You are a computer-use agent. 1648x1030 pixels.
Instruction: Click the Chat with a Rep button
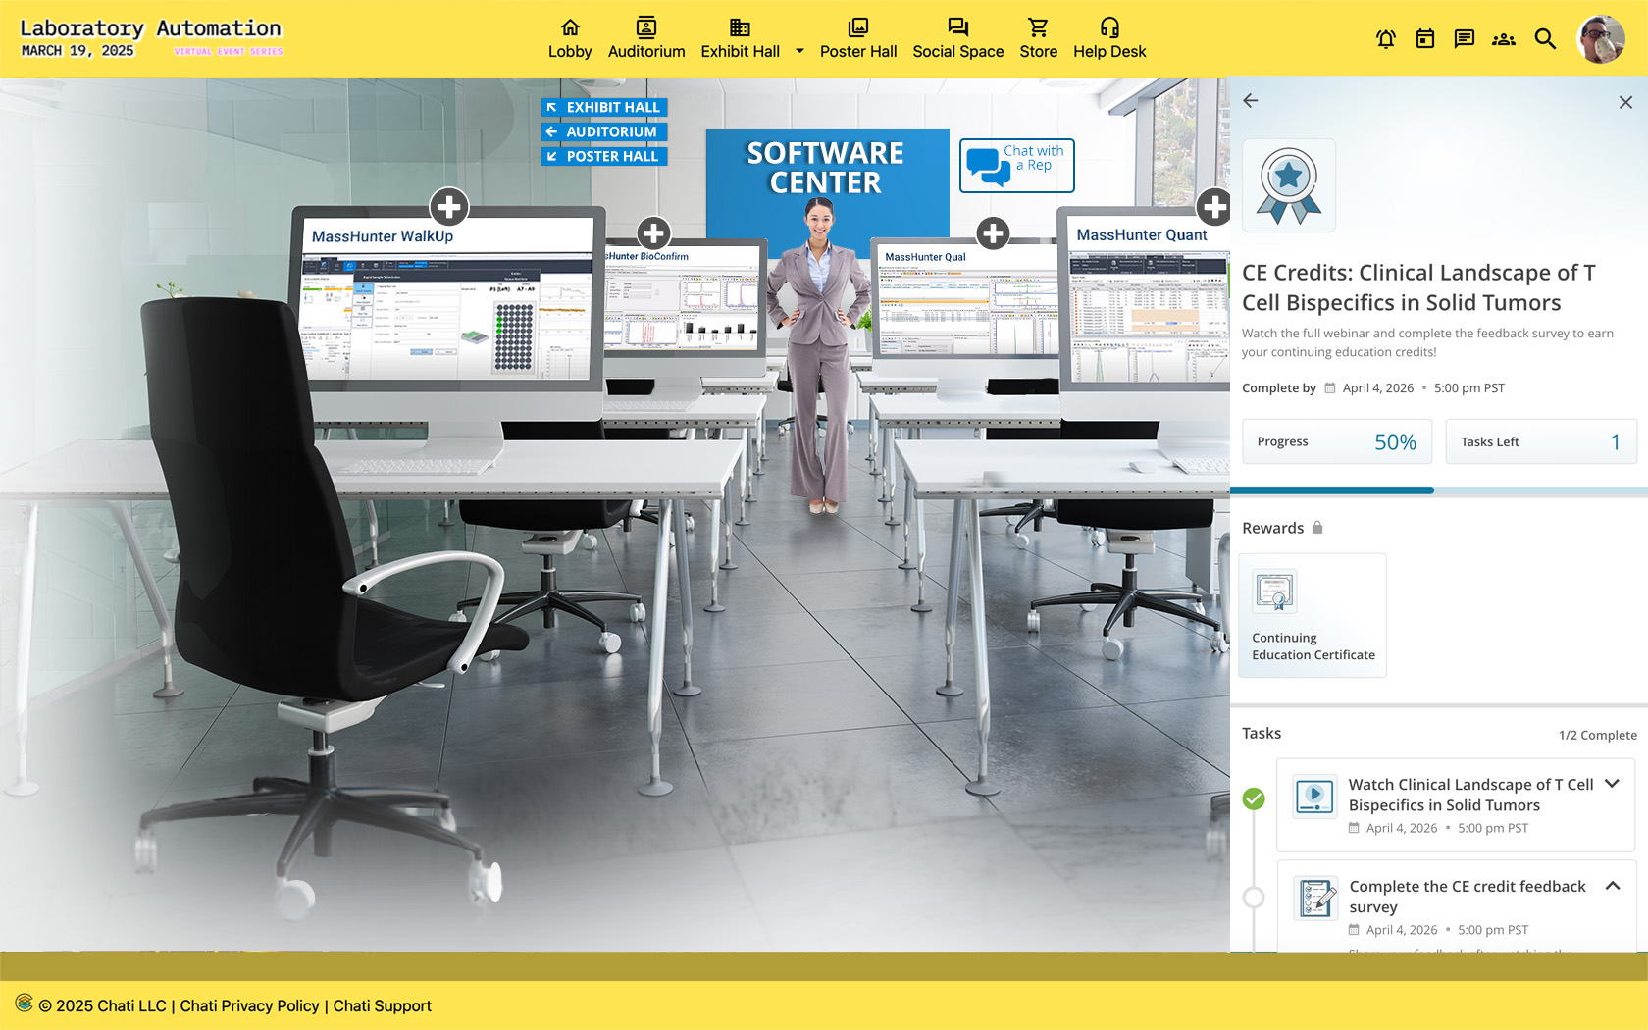click(x=1016, y=165)
